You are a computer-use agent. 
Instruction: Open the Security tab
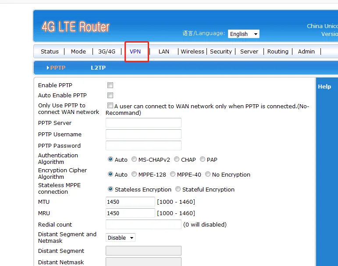(x=221, y=52)
